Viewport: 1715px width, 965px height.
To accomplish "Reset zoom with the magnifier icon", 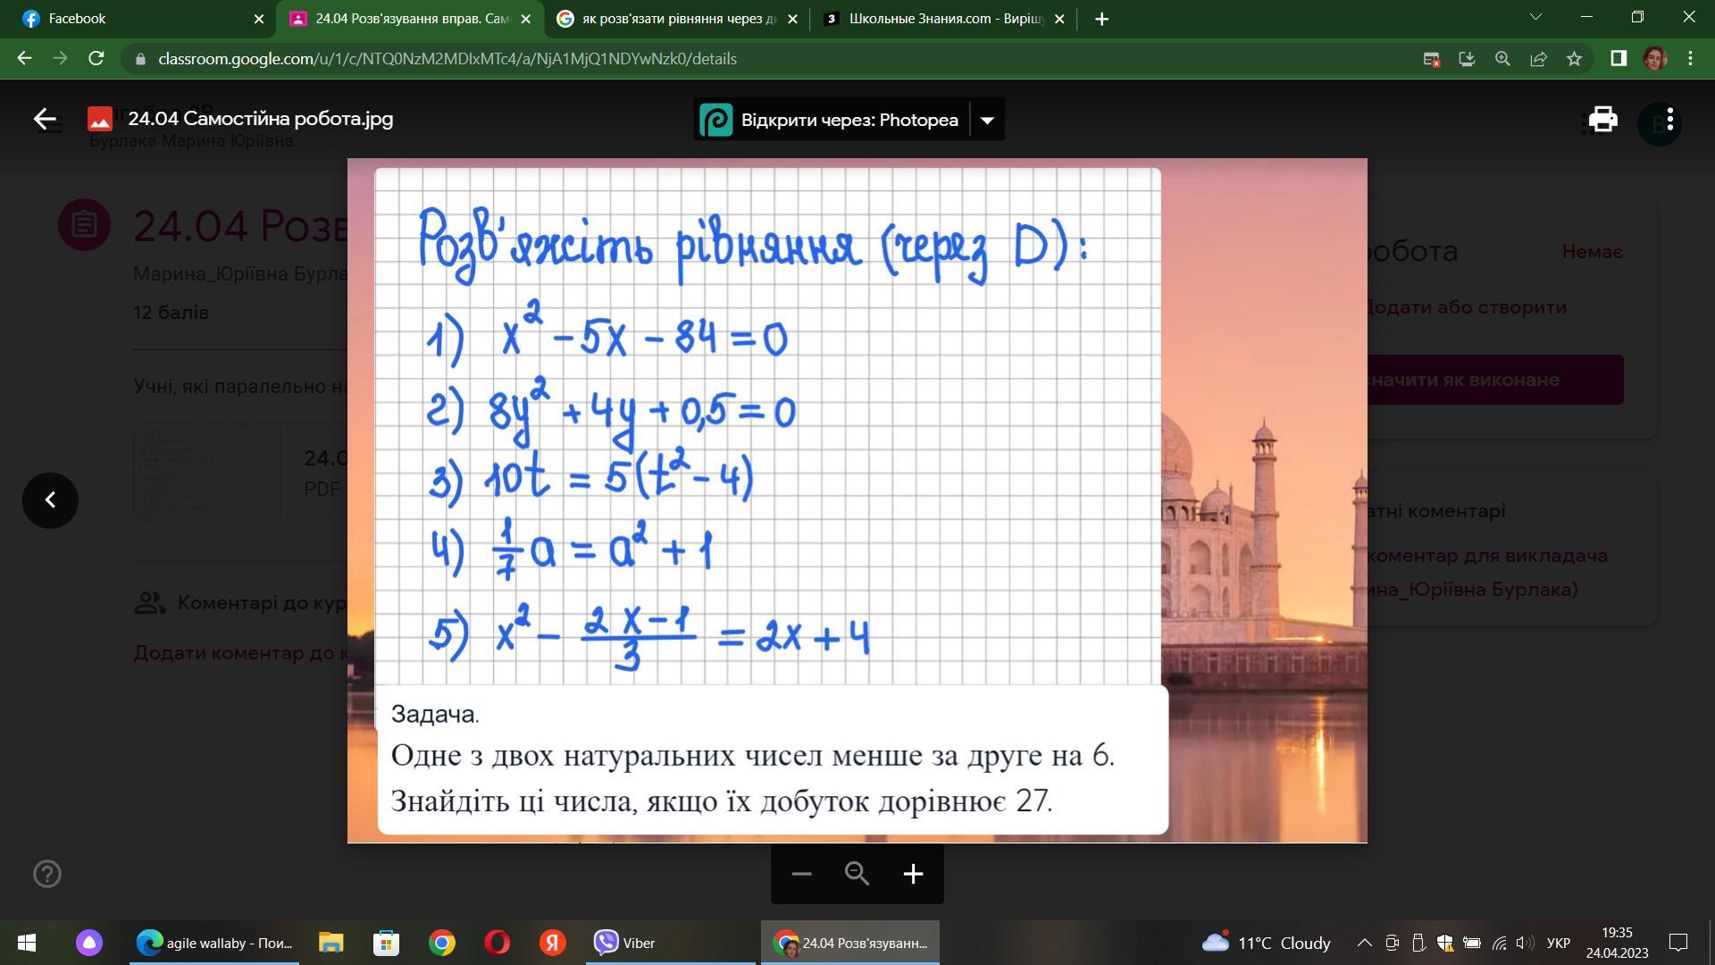I will 857,874.
